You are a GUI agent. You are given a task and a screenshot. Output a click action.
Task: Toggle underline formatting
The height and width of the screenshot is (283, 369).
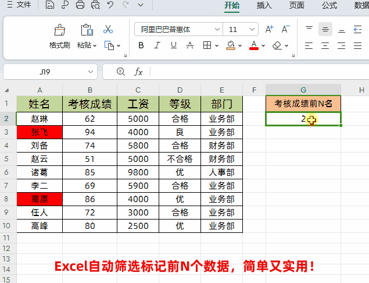point(174,45)
